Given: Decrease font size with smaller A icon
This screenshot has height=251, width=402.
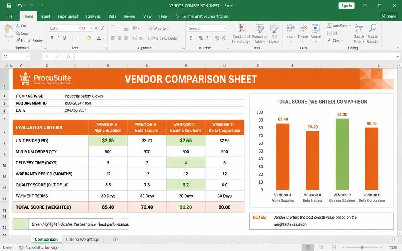Looking at the screenshot, I should pyautogui.click(x=102, y=28).
